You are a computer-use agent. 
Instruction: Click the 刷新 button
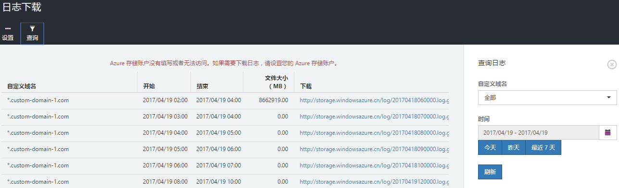point(490,171)
